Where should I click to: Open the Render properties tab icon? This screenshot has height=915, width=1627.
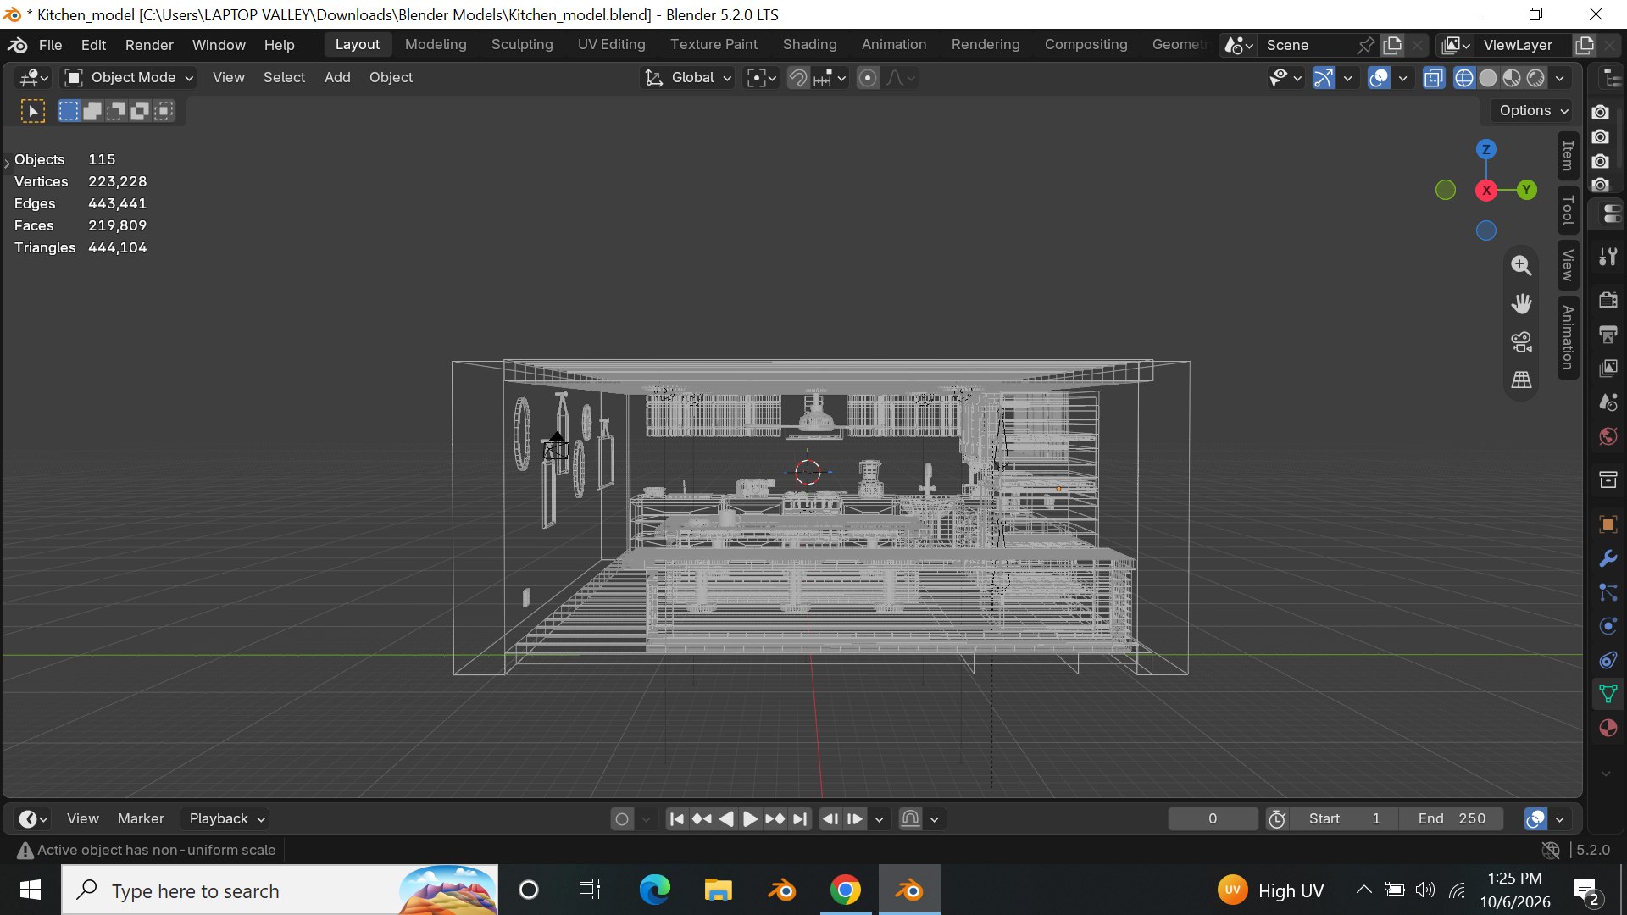pyautogui.click(x=1608, y=300)
